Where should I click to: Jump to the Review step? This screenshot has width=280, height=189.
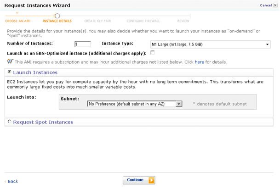coord(183,21)
